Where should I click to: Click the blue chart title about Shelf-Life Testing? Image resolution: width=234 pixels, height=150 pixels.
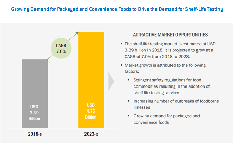tap(117, 9)
